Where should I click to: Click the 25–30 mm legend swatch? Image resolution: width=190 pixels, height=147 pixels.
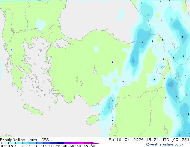tap(60, 143)
